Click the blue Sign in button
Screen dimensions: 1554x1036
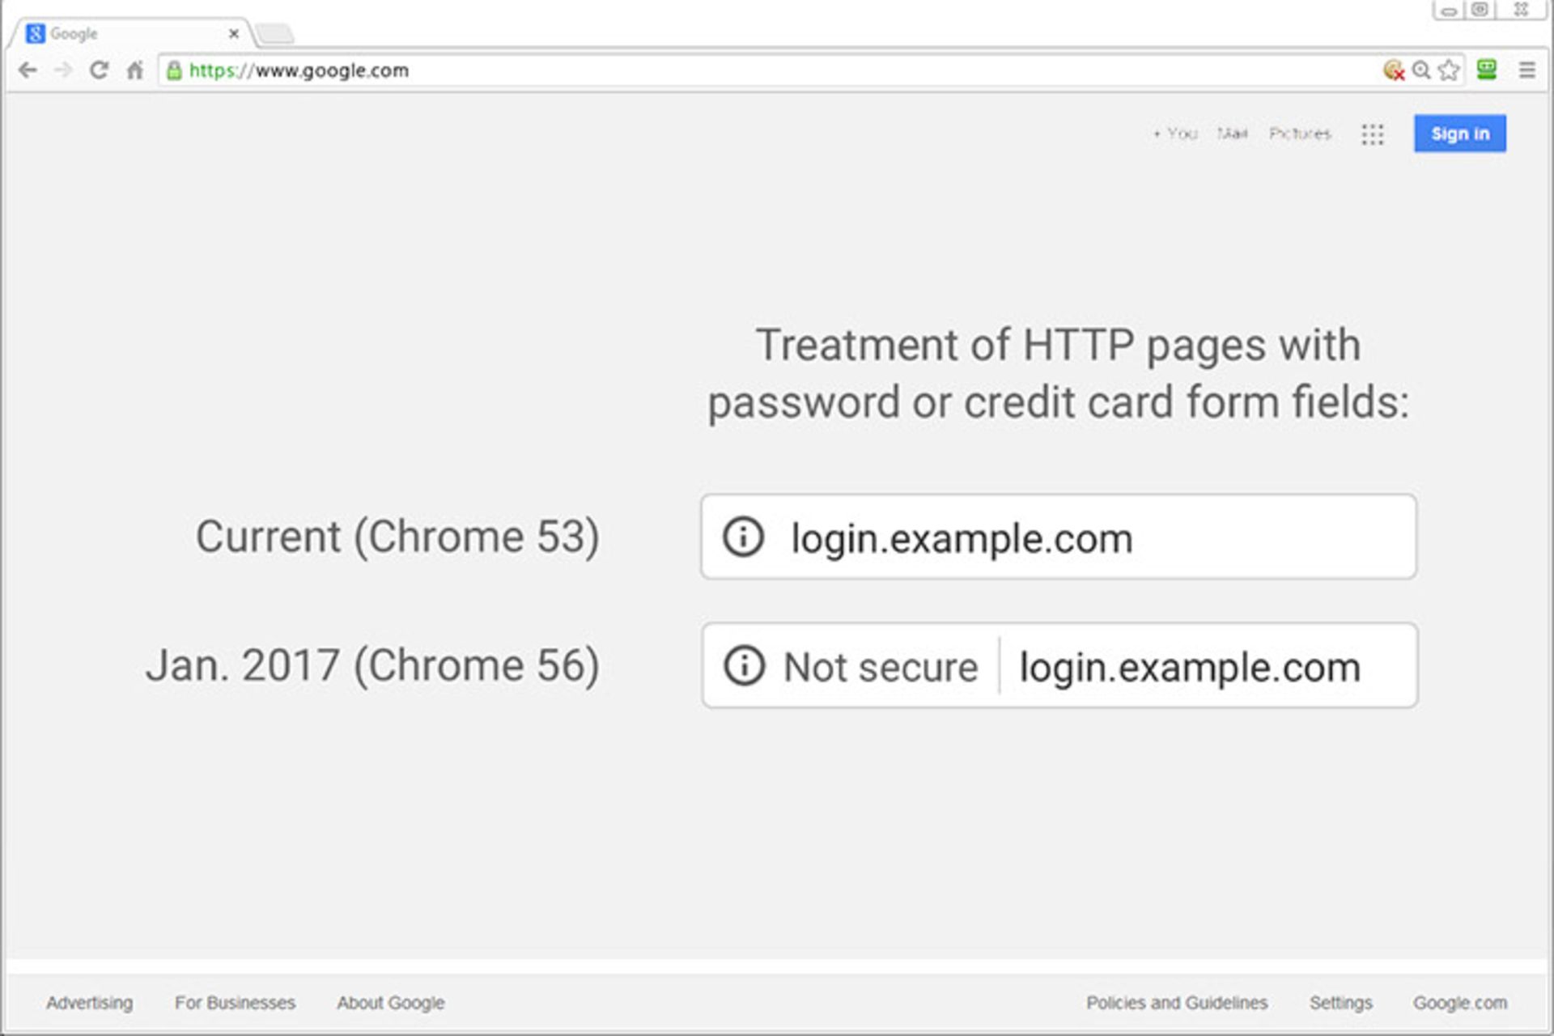click(1459, 134)
